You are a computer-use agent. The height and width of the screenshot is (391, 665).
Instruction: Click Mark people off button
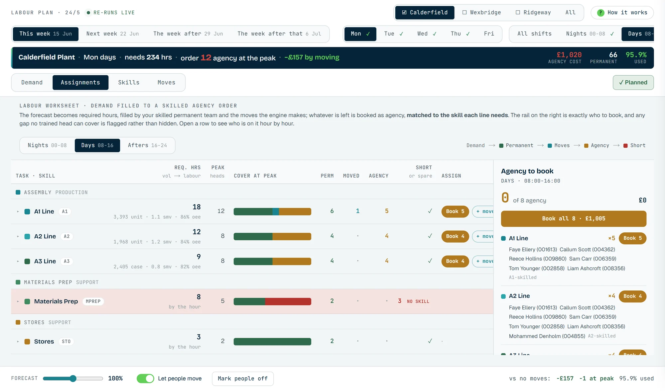pyautogui.click(x=243, y=379)
